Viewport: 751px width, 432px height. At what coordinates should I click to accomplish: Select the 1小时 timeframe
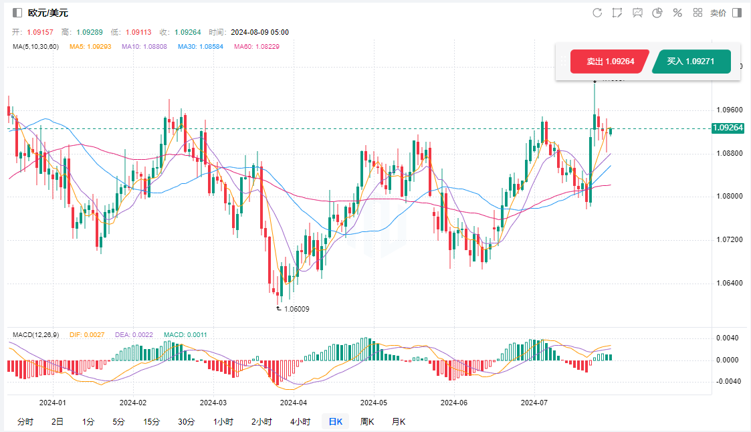point(223,421)
